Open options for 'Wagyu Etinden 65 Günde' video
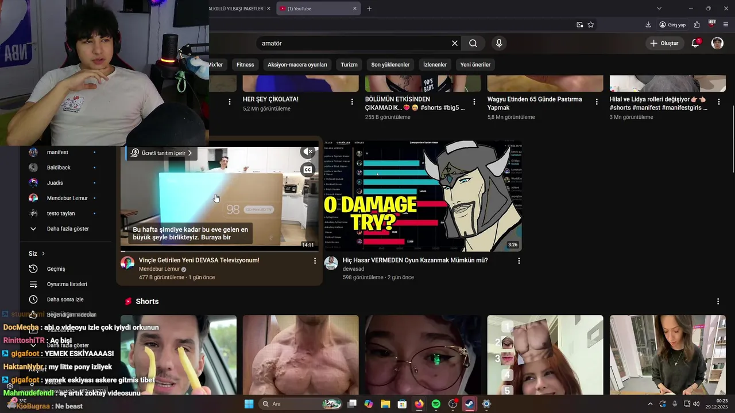The image size is (735, 413). (x=596, y=102)
